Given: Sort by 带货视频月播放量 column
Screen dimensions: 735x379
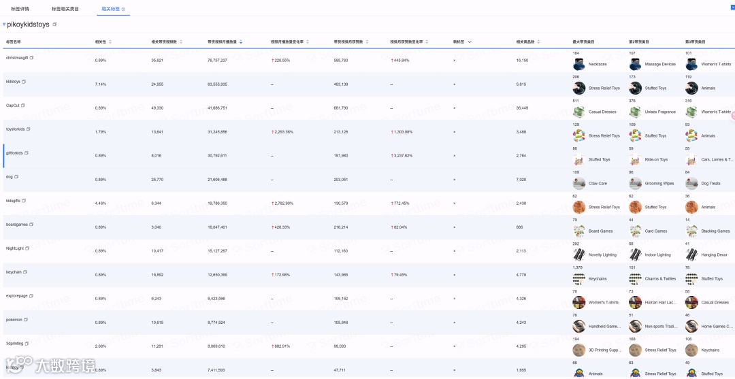Looking at the screenshot, I should tap(241, 42).
